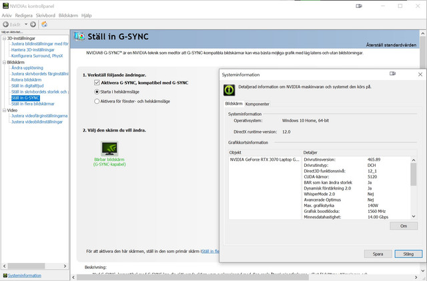Click the Grafisk boostklocka 1560 MHz value
This screenshot has height=281, width=427.
[x=376, y=211]
